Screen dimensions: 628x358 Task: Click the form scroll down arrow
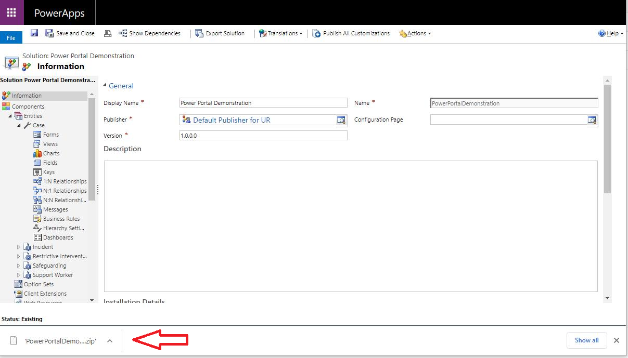click(x=607, y=298)
